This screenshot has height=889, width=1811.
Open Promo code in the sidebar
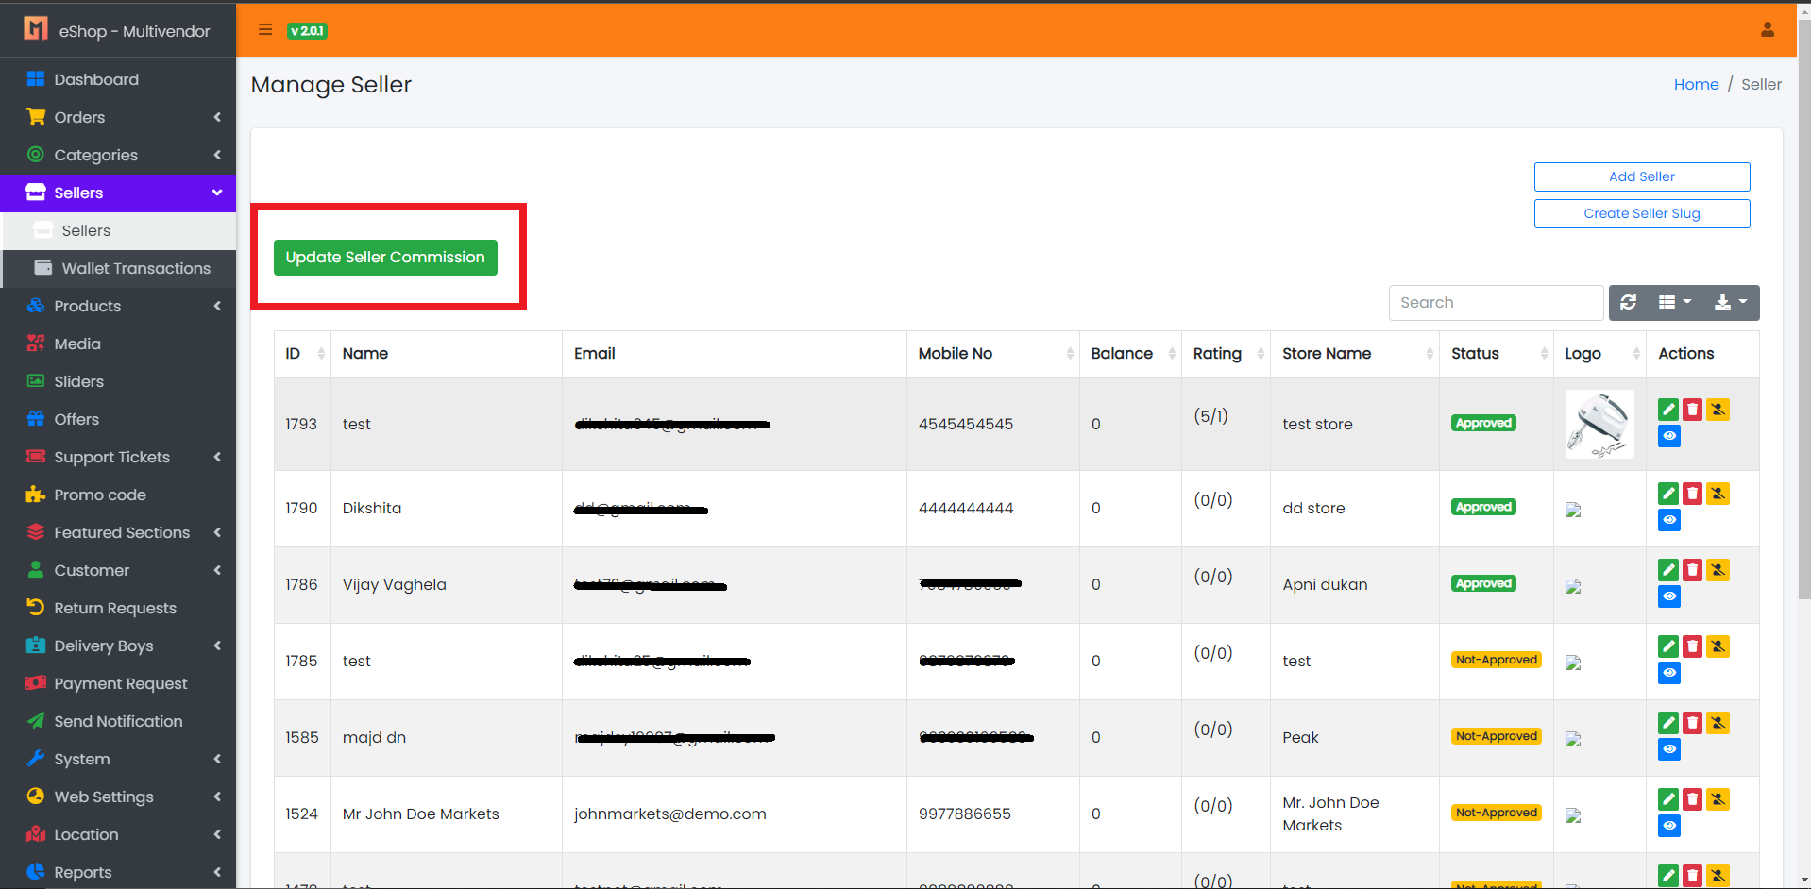click(118, 495)
